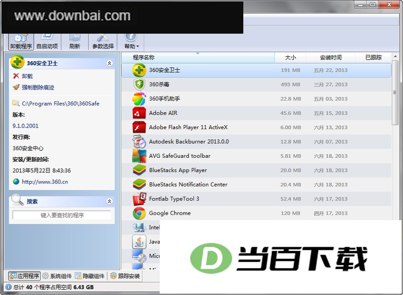Collapse the 搜索 search panel

click(109, 201)
